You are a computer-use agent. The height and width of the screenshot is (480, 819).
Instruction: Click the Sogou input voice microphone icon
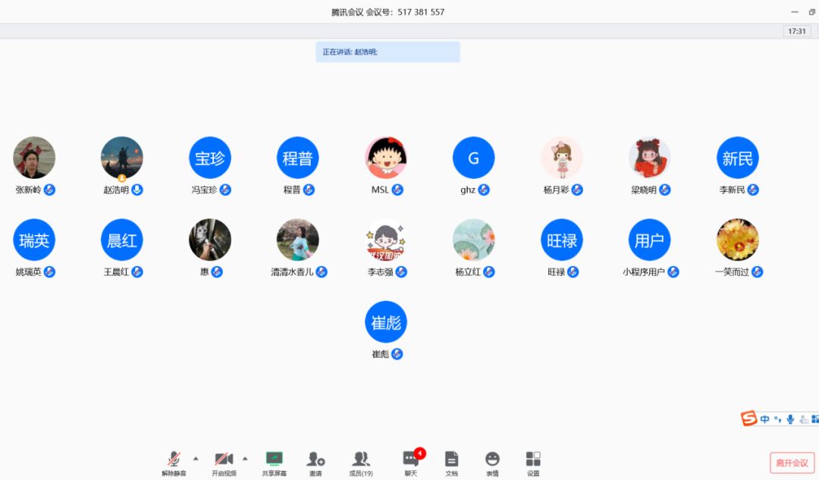[x=790, y=419]
